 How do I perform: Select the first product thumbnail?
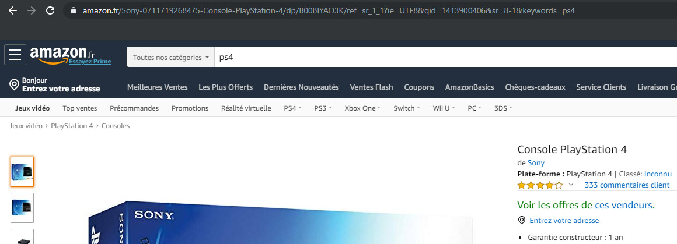(22, 172)
